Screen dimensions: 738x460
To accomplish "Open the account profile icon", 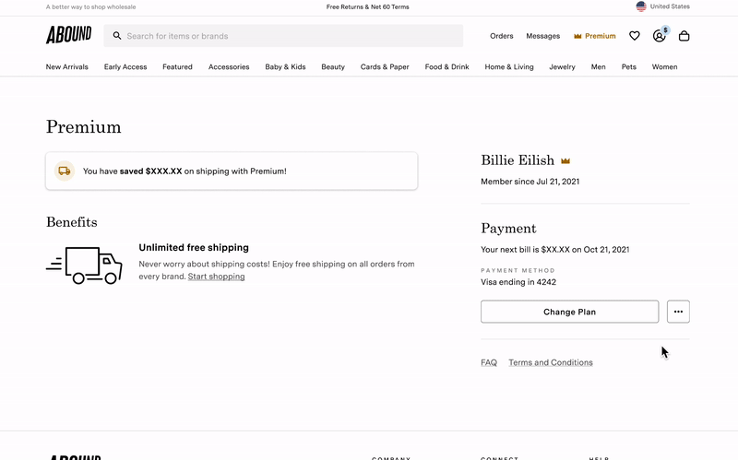I will (659, 36).
